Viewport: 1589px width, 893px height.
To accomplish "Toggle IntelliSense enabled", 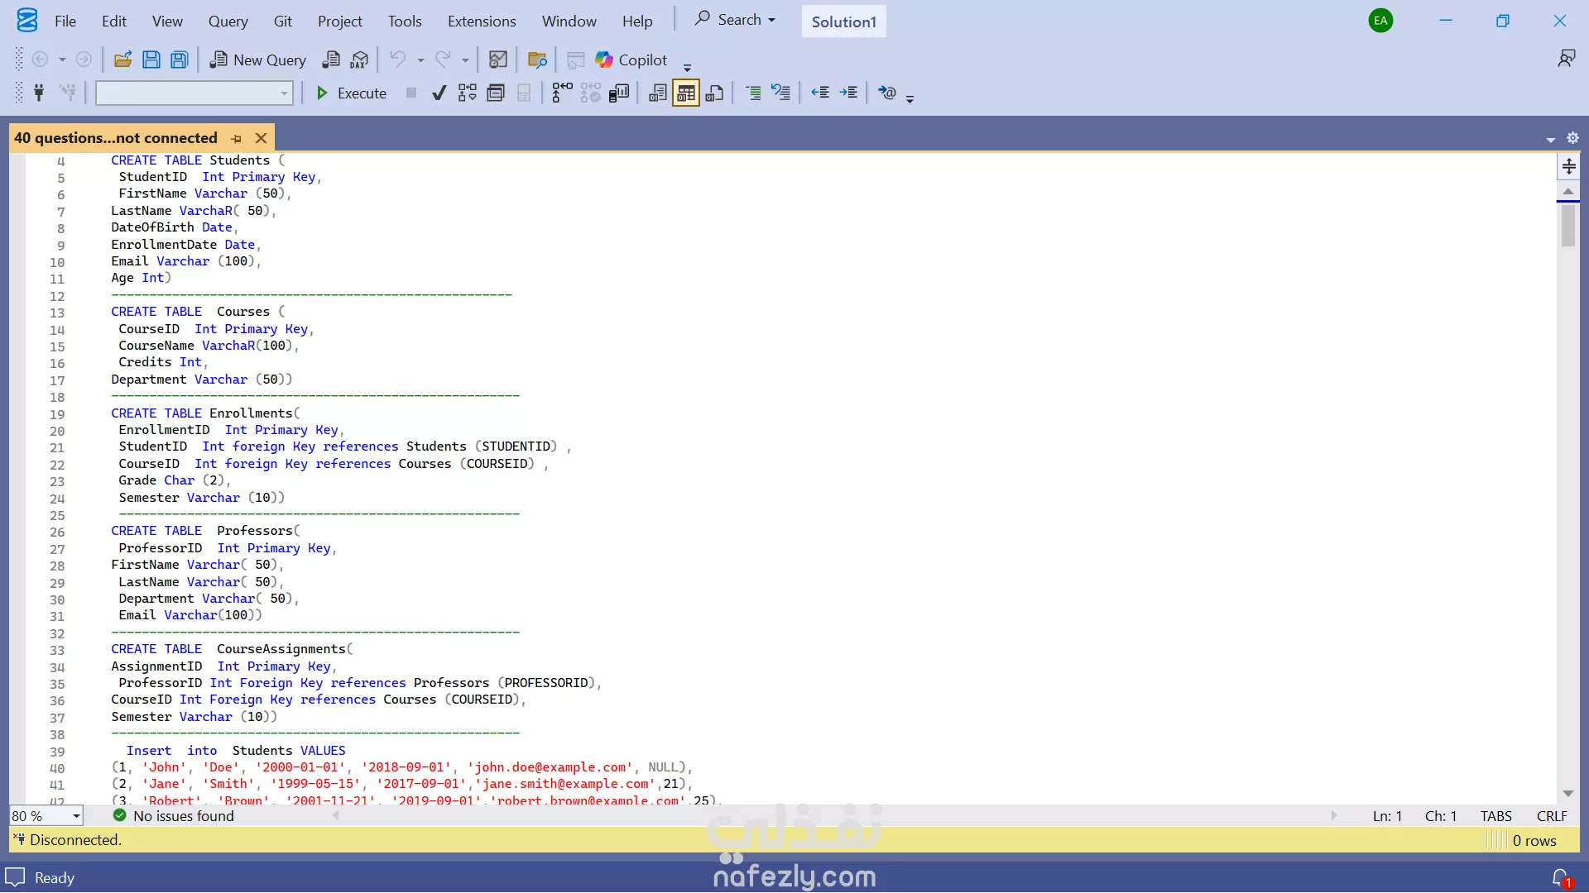I will tap(524, 93).
